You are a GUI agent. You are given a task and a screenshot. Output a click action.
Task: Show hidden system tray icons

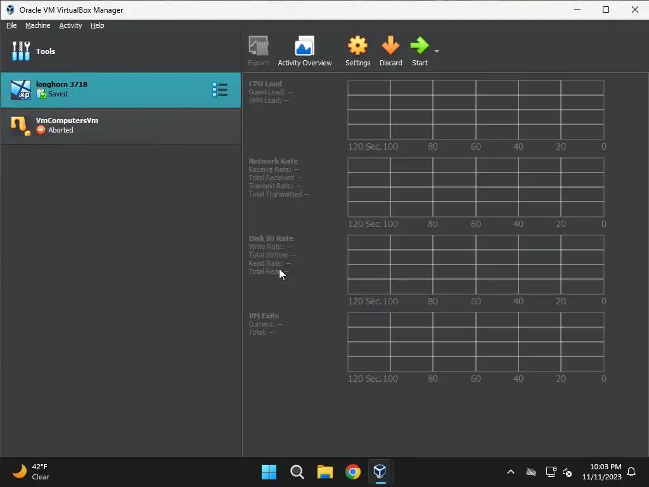click(x=511, y=472)
